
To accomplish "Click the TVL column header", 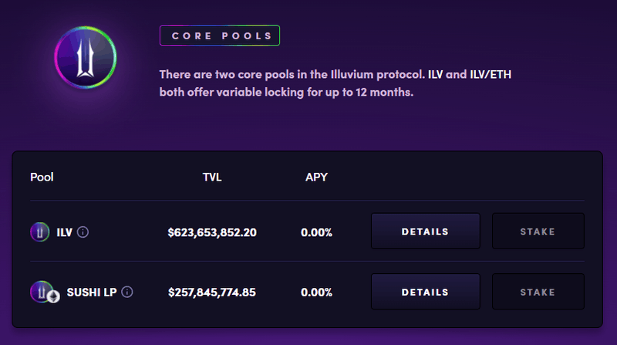I will tap(211, 178).
